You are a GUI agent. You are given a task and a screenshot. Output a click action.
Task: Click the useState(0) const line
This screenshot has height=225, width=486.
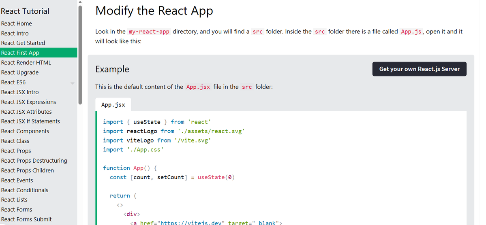(x=172, y=177)
